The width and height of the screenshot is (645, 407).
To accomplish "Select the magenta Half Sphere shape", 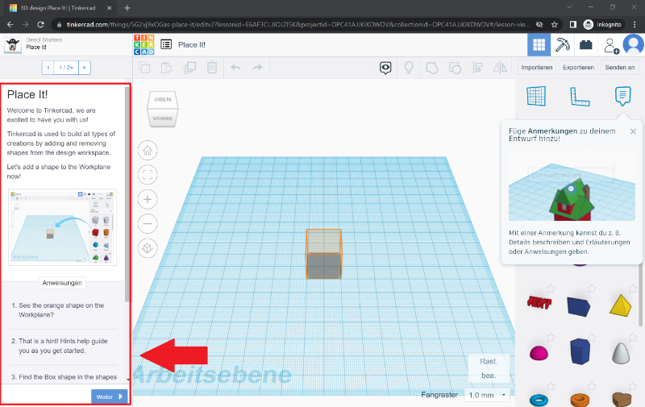I will point(539,353).
